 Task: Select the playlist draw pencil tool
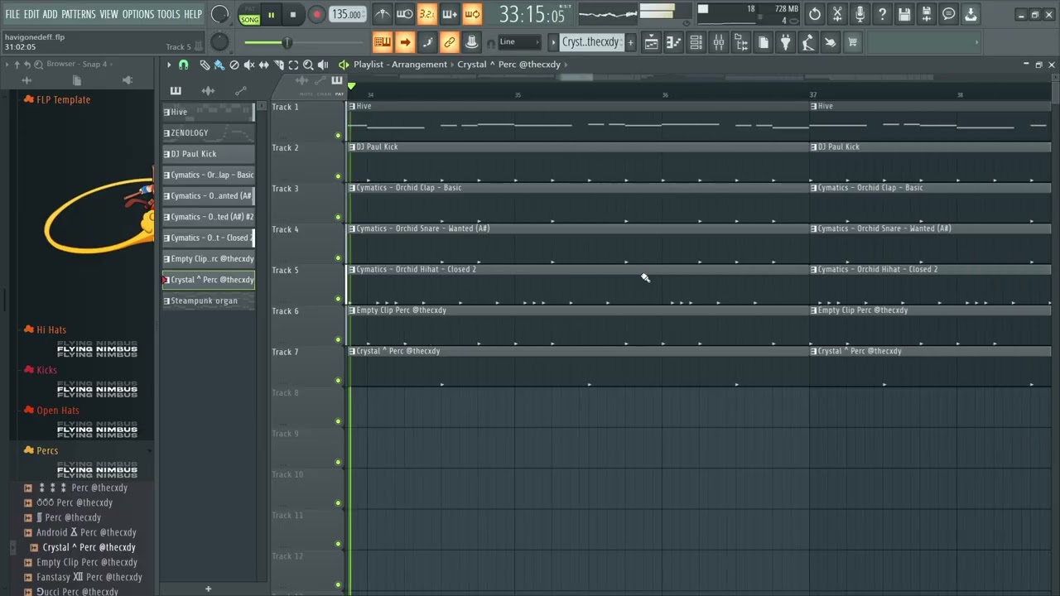[205, 65]
